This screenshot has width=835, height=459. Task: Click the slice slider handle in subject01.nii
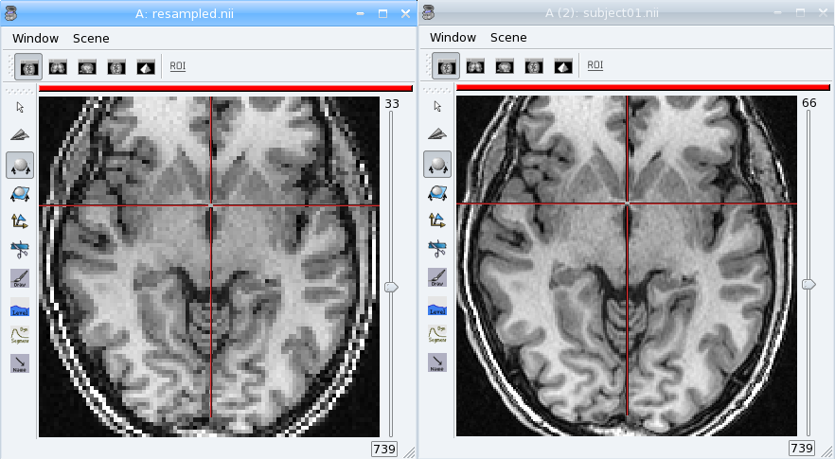[x=808, y=284]
